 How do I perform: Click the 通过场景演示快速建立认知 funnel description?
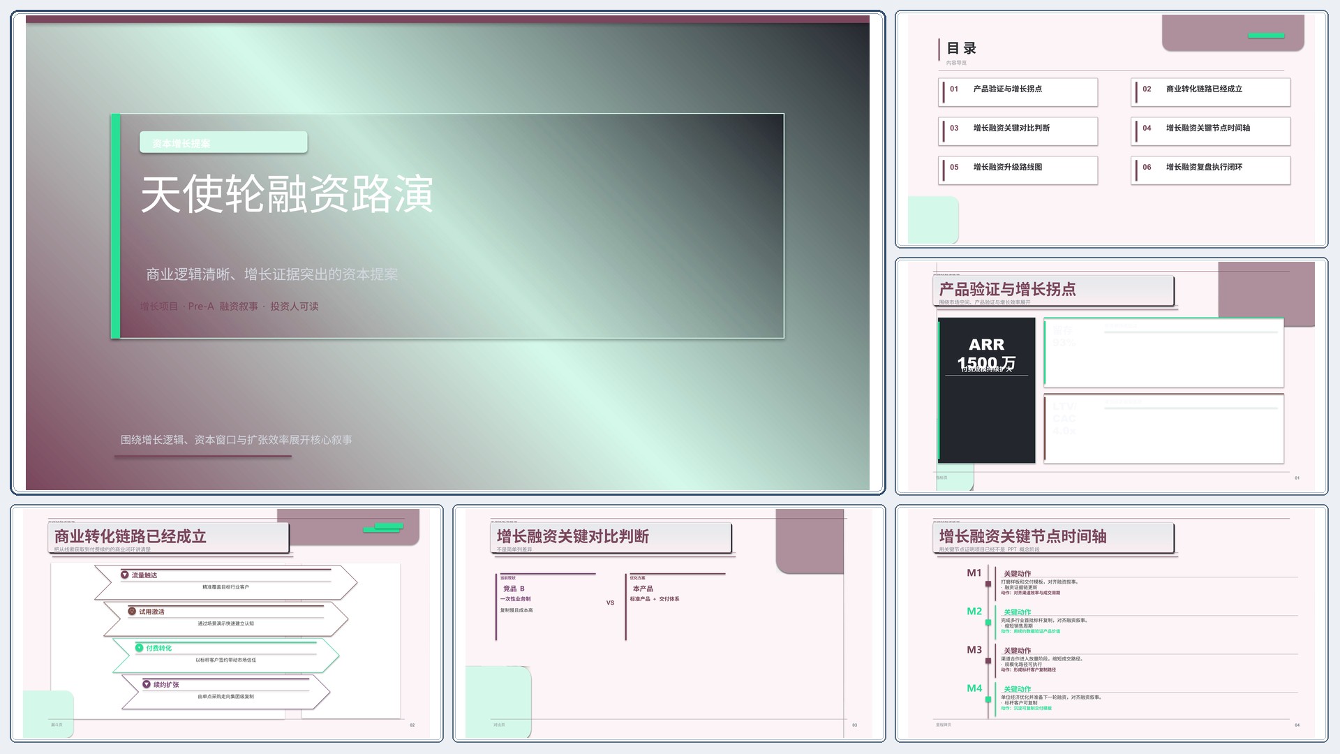[225, 623]
